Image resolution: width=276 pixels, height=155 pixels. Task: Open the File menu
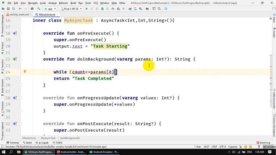pyautogui.click(x=9, y=3)
